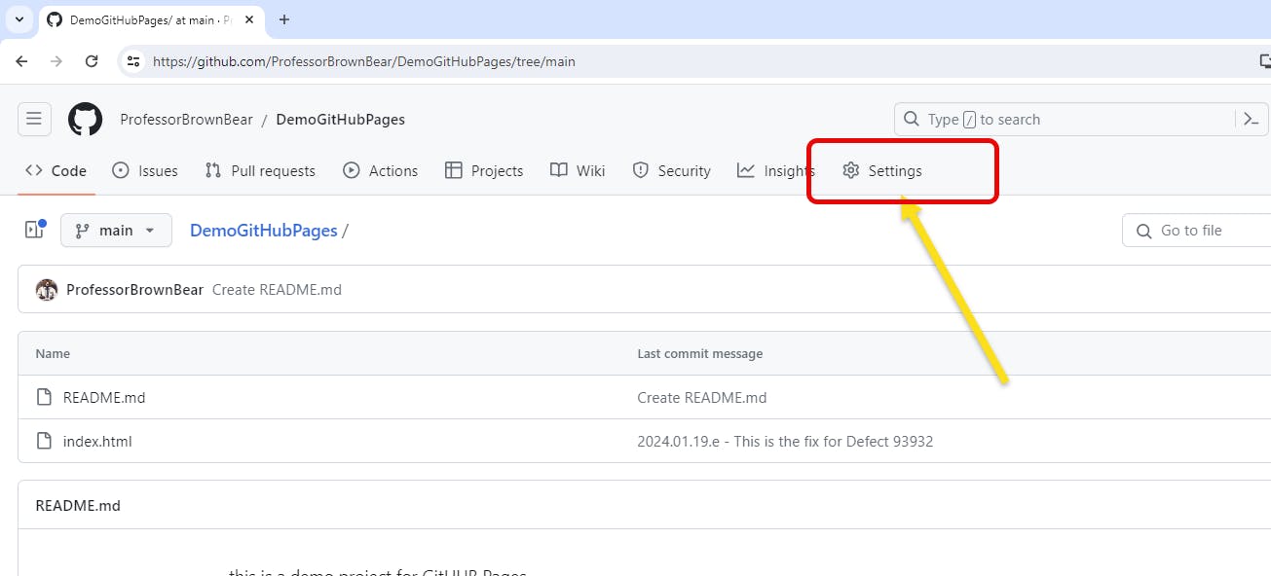Open Security via the shield icon
1271x576 pixels.
(641, 170)
